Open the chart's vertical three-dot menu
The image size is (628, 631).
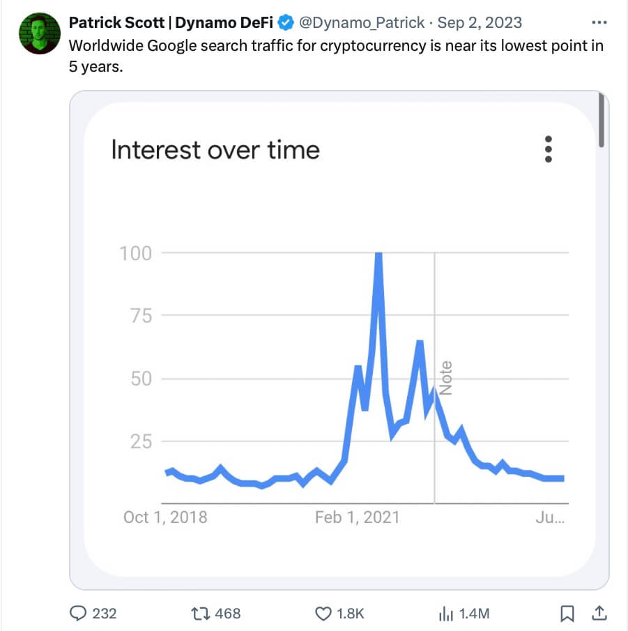(x=548, y=149)
